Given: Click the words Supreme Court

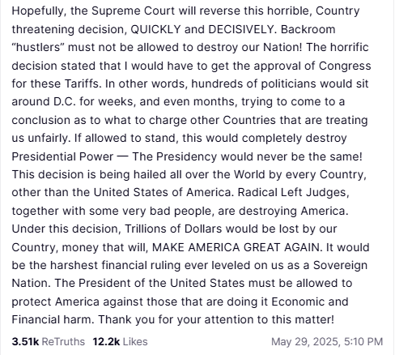Looking at the screenshot, I should (134, 11).
